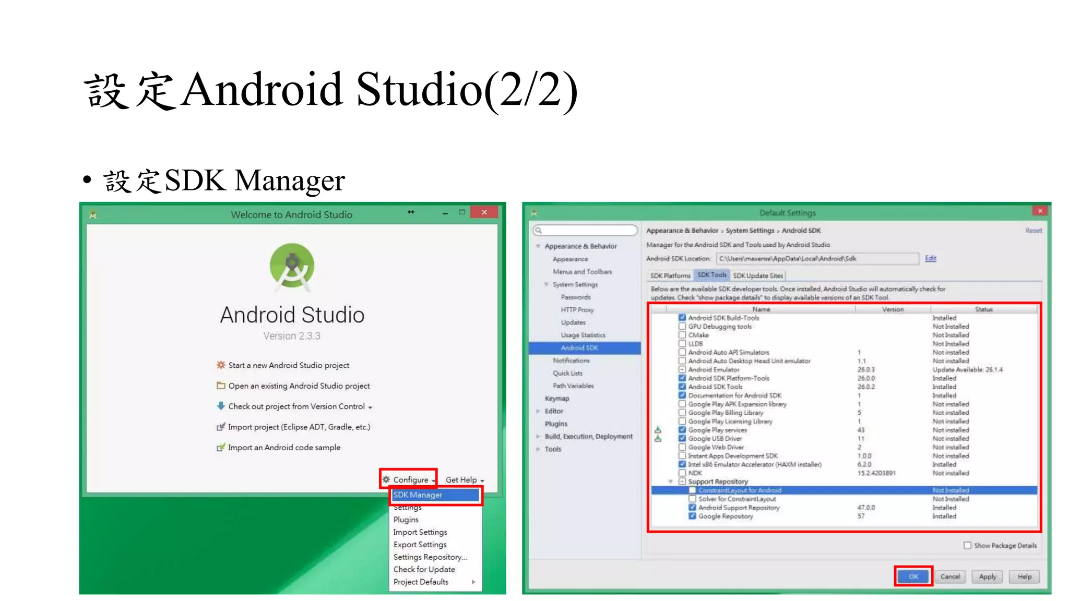The image size is (1069, 601).
Task: Choose SDK Manager from Configure menu
Action: pos(435,495)
